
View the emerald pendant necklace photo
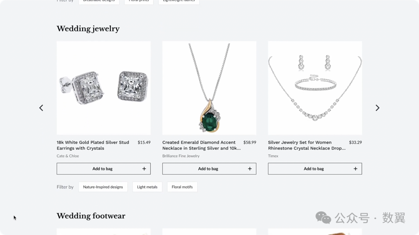(209, 88)
